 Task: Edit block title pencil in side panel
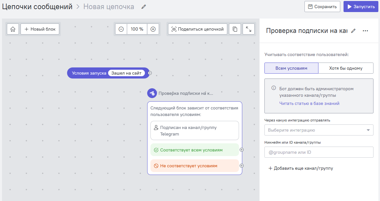tap(353, 31)
